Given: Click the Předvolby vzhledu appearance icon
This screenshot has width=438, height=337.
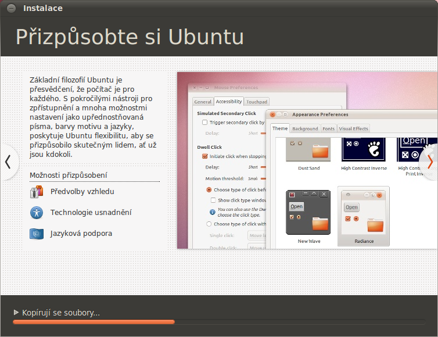Looking at the screenshot, I should click(37, 192).
